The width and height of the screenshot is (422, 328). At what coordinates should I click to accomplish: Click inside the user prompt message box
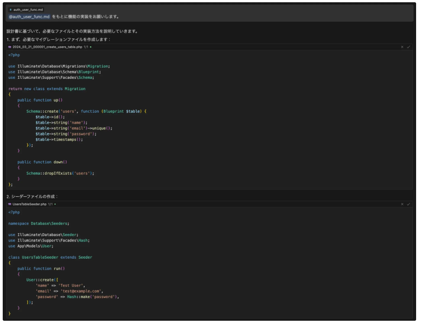(227, 17)
